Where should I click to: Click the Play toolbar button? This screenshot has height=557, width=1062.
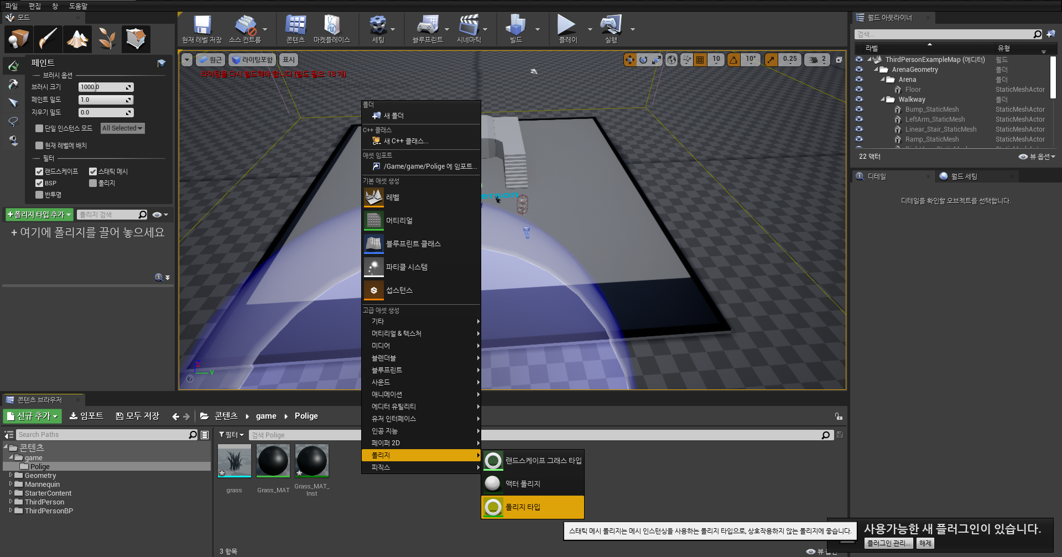click(567, 29)
